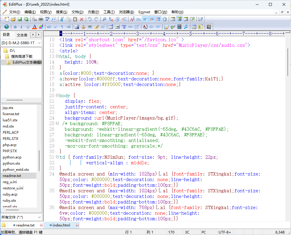Click the Go to Line icon
The height and width of the screenshot is (235, 291).
[x=124, y=19]
